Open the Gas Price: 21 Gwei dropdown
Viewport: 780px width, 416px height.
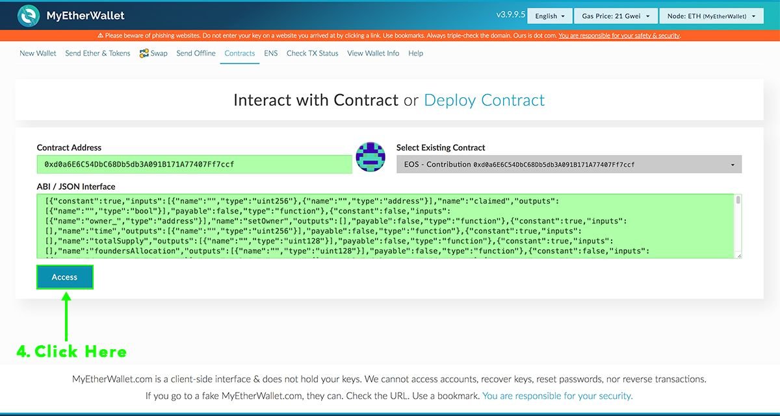(x=616, y=16)
